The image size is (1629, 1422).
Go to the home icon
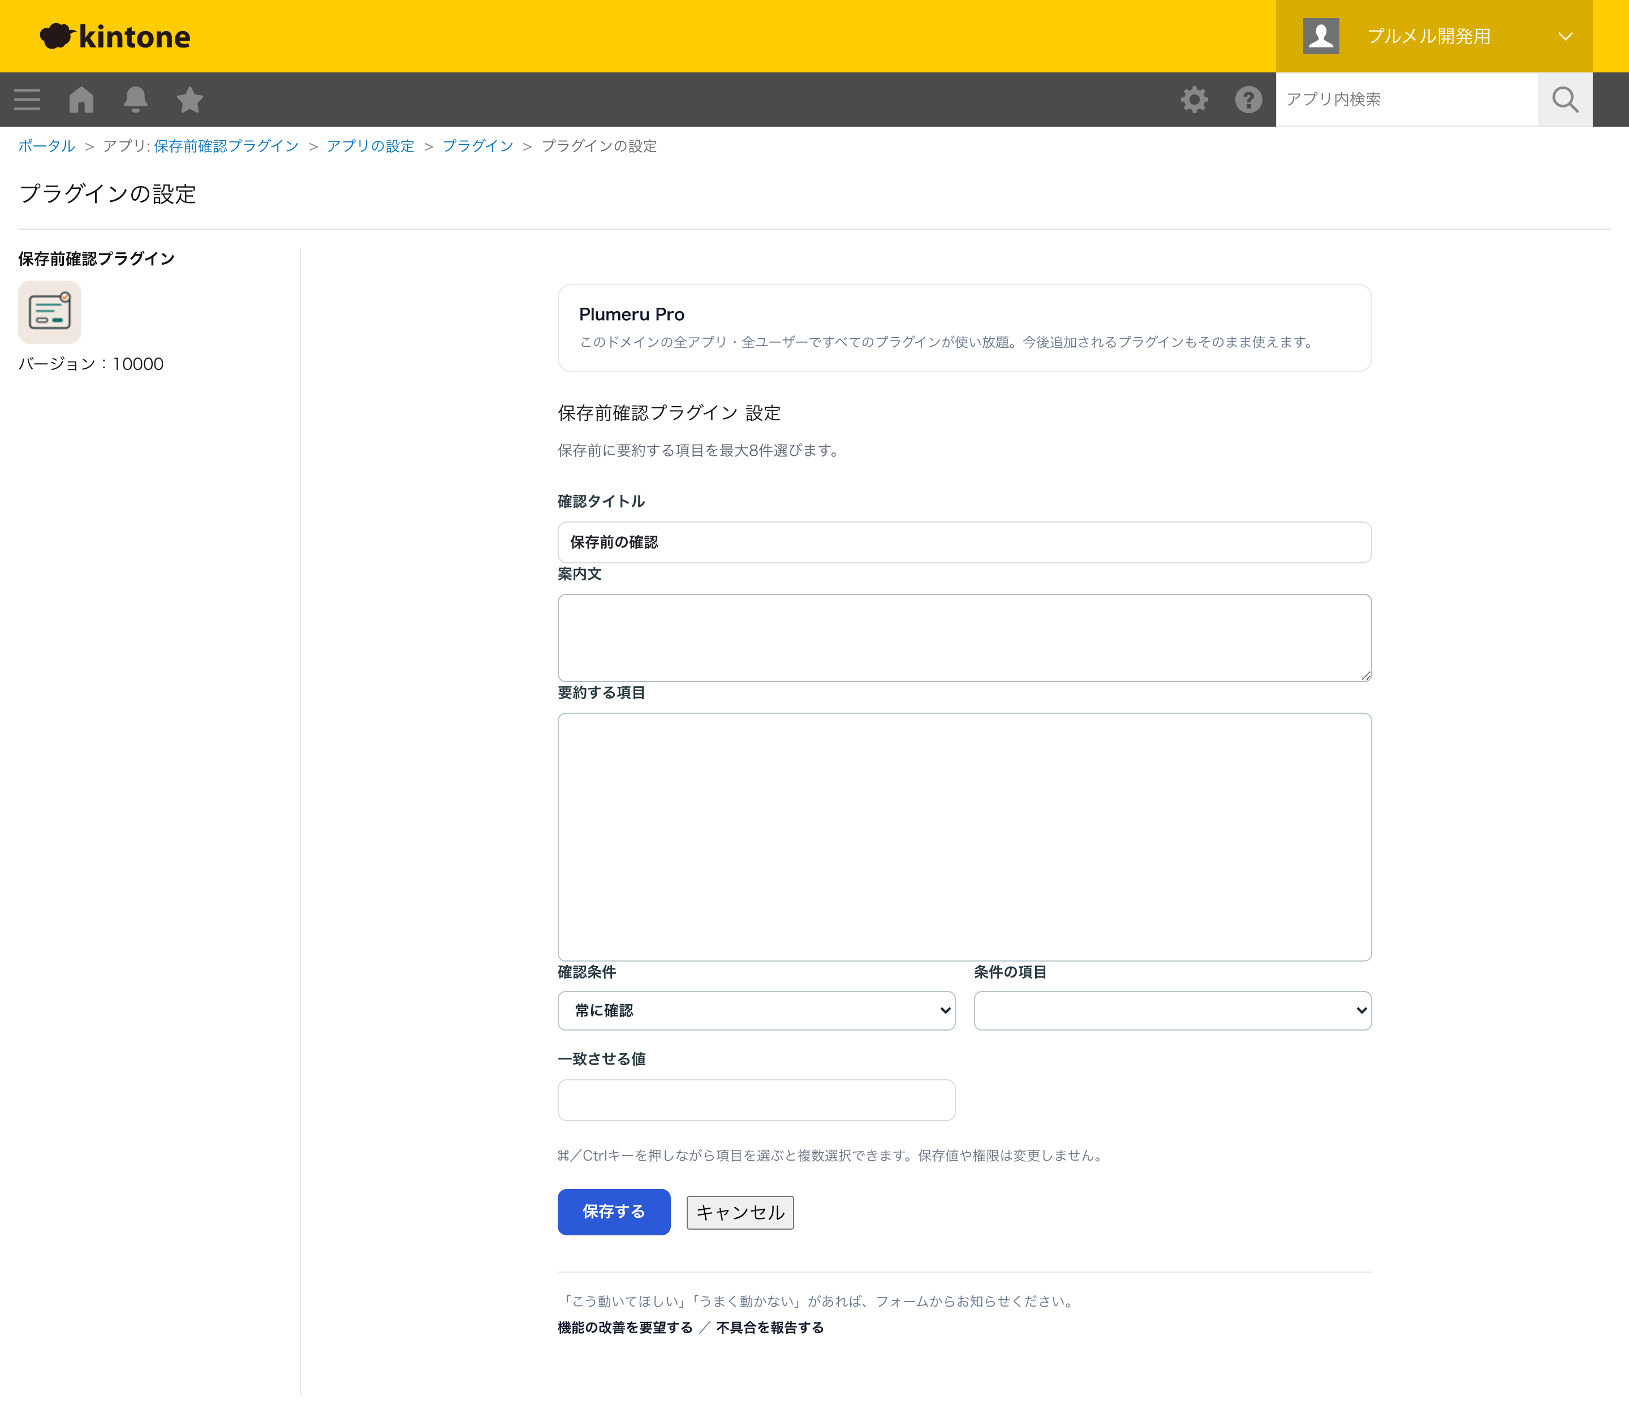[x=81, y=100]
